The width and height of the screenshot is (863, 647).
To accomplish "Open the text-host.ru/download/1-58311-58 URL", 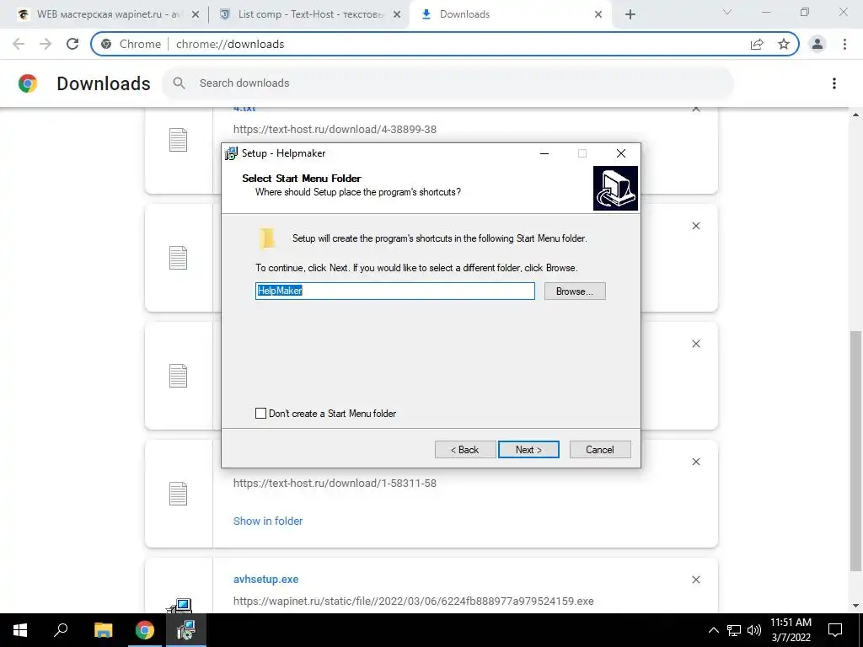I will point(335,483).
